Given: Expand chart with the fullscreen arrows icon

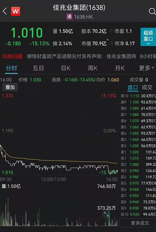Looking at the screenshot, I should (x=106, y=214).
